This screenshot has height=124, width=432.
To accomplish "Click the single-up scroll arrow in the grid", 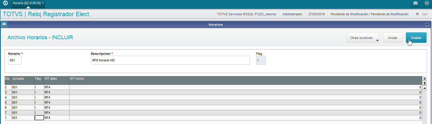I will coord(424,88).
